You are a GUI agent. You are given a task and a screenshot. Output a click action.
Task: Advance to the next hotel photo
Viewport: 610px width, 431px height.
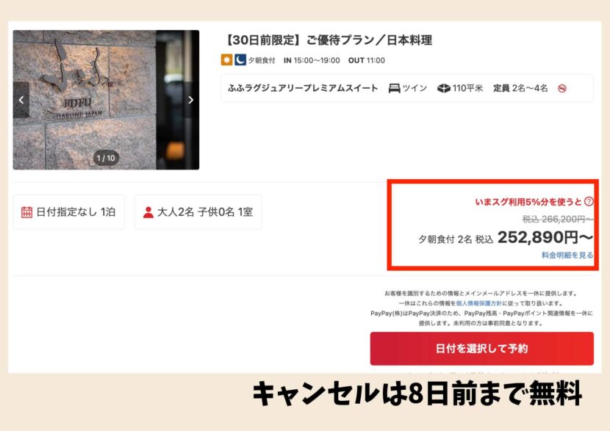[190, 100]
